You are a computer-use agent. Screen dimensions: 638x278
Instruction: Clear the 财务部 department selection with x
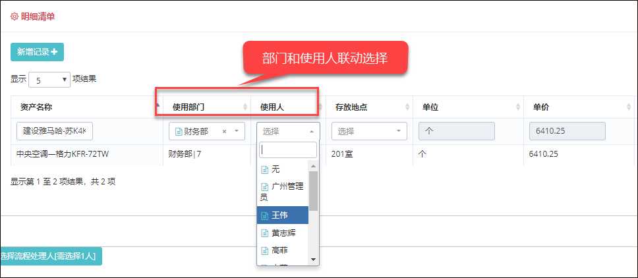(x=224, y=131)
